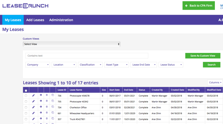Edit the Truck #5427901 lease
This screenshot has width=223, height=124.
[33, 119]
